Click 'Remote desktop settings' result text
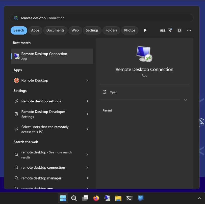 (x=41, y=101)
